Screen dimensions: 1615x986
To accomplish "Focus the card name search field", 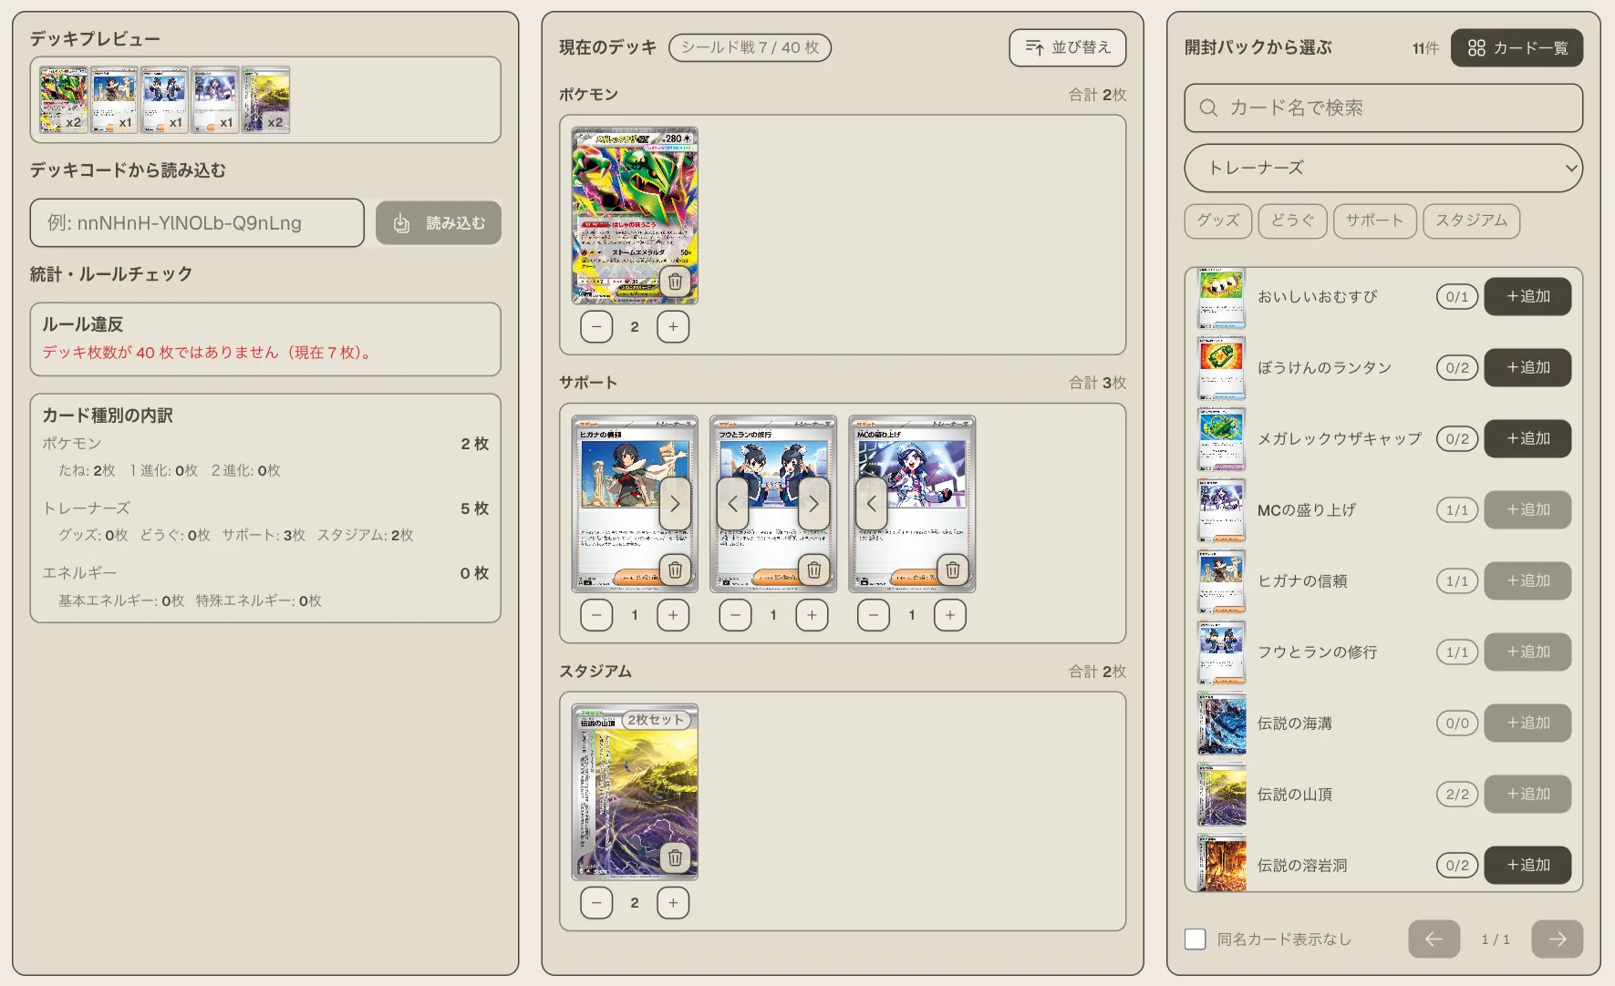I will [1383, 108].
